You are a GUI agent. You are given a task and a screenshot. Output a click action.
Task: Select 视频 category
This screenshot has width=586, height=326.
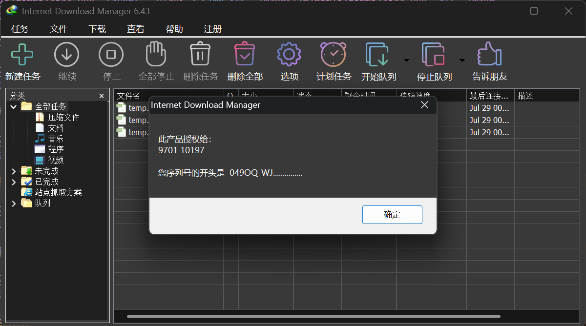click(56, 160)
